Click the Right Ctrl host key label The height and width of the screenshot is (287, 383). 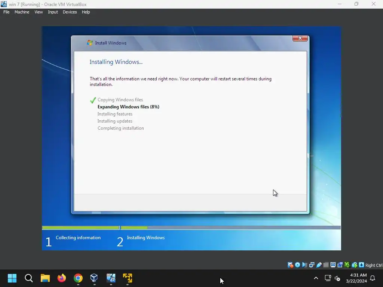(x=374, y=265)
